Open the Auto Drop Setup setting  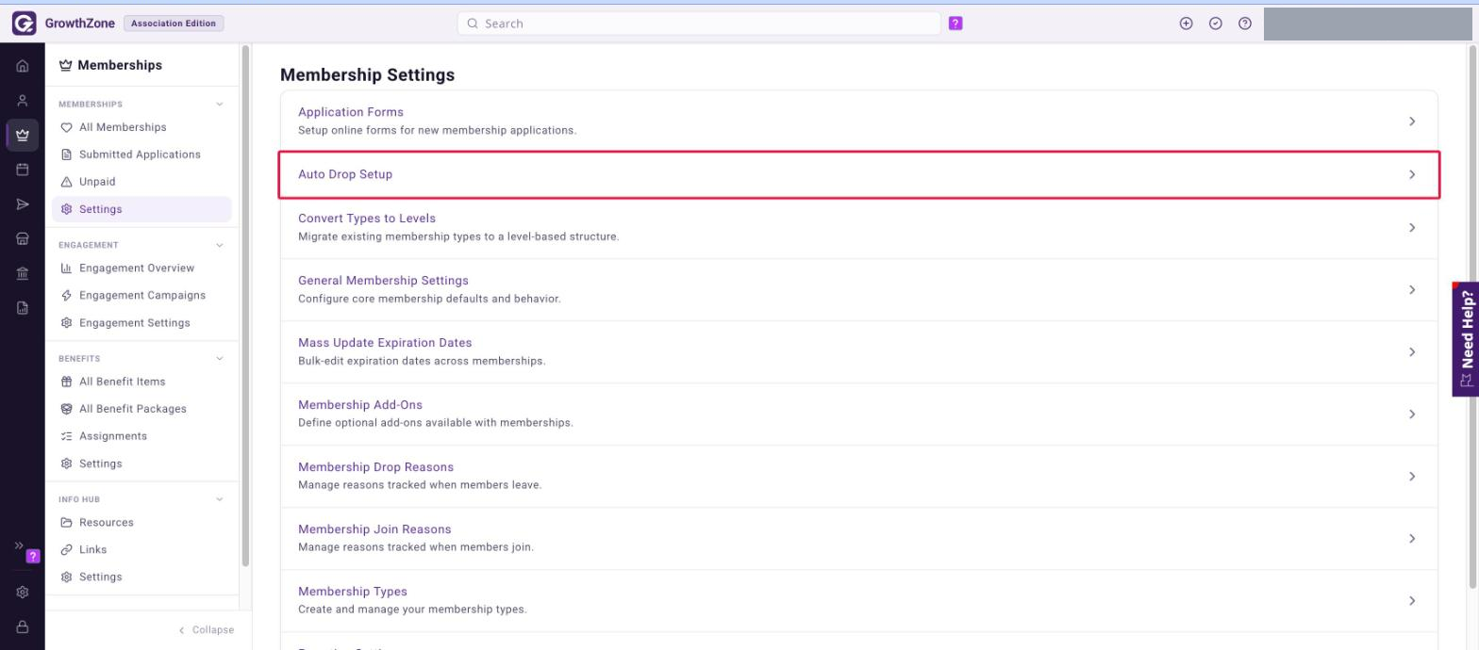pyautogui.click(x=858, y=174)
